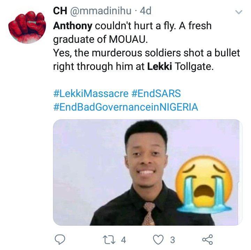Click the retweet count "4"
The width and height of the screenshot is (251, 250).
123,240
